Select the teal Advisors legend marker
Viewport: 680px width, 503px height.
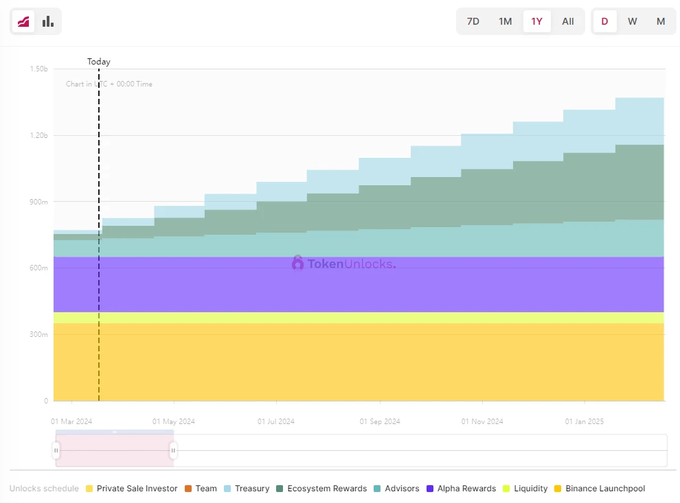point(377,489)
